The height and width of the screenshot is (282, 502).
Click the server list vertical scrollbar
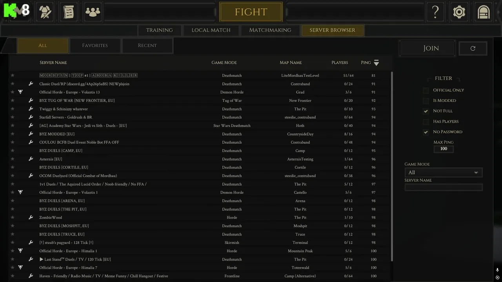pos(392,166)
